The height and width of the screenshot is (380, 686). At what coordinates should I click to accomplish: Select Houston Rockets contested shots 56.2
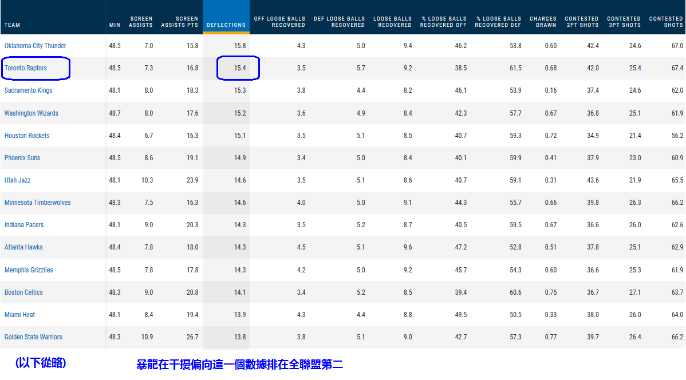(x=677, y=135)
